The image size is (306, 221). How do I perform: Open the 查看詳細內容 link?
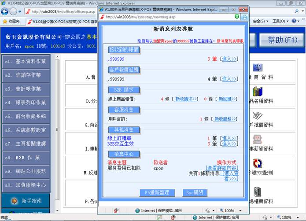(223, 168)
